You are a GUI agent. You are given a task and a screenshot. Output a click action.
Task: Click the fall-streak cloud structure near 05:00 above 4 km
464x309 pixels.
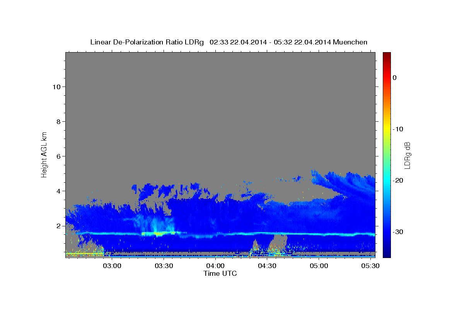[x=342, y=183]
